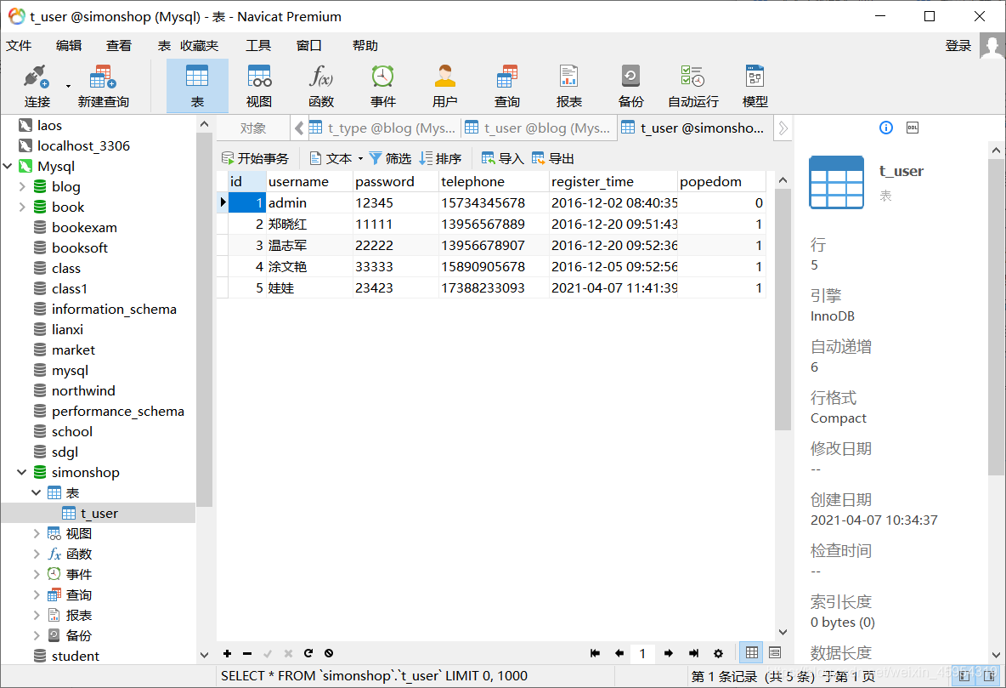Open the Event toolbar icon
This screenshot has width=1006, height=688.
(x=383, y=86)
